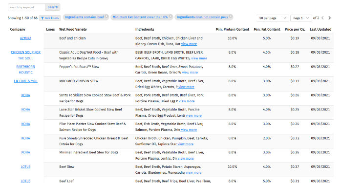Focus the search by keyword field

pyautogui.click(x=27, y=7)
